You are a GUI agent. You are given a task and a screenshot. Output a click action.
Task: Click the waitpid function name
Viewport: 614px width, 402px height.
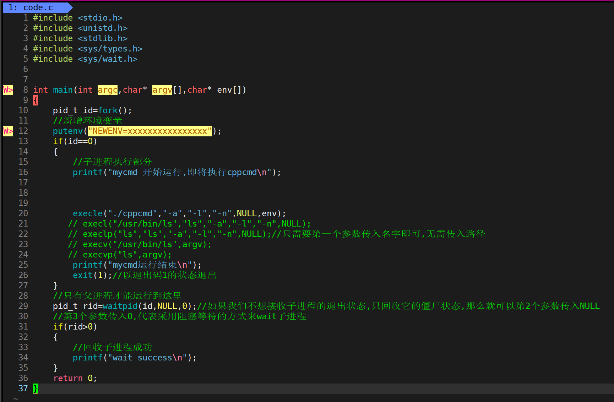[120, 306]
